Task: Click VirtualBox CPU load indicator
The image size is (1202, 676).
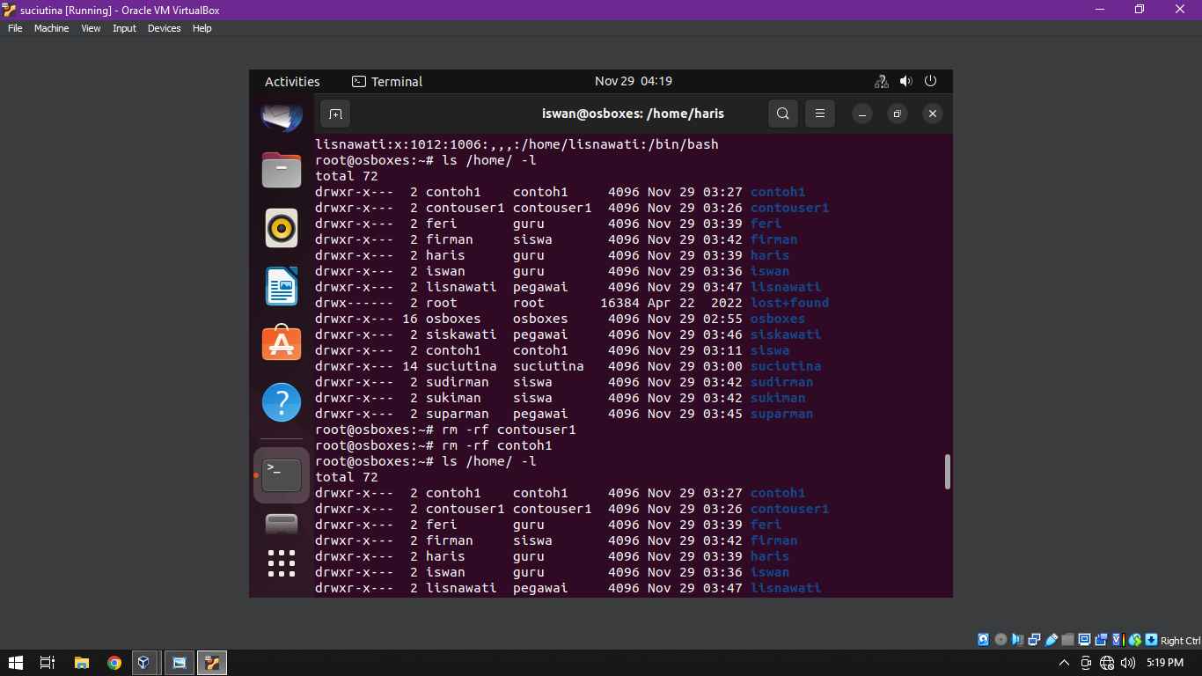Action: click(1118, 640)
